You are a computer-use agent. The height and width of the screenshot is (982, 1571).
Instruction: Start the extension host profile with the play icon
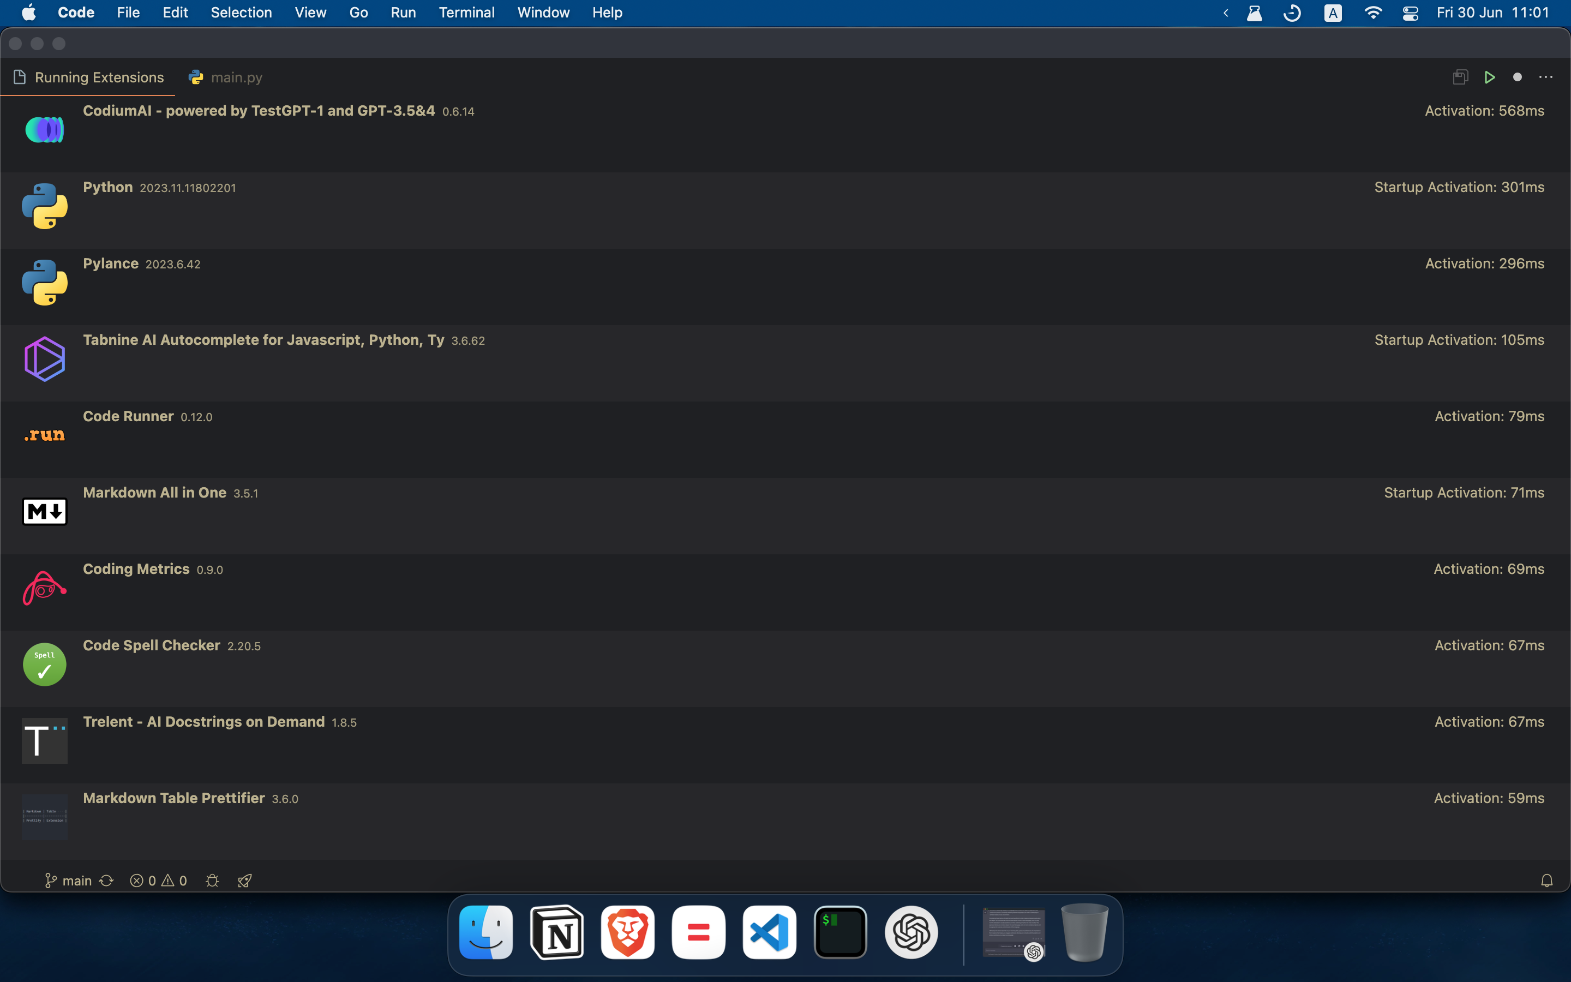point(1489,76)
